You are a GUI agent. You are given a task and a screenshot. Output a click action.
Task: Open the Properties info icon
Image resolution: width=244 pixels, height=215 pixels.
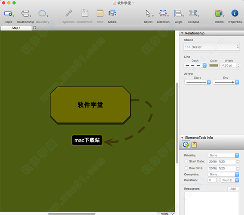(x=235, y=13)
